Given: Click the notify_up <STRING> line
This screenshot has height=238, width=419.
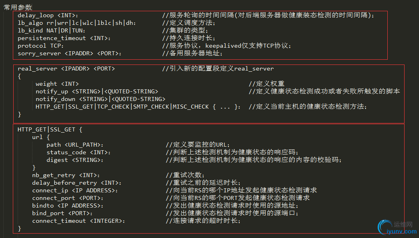Looking at the screenshot, I should click(x=97, y=91).
